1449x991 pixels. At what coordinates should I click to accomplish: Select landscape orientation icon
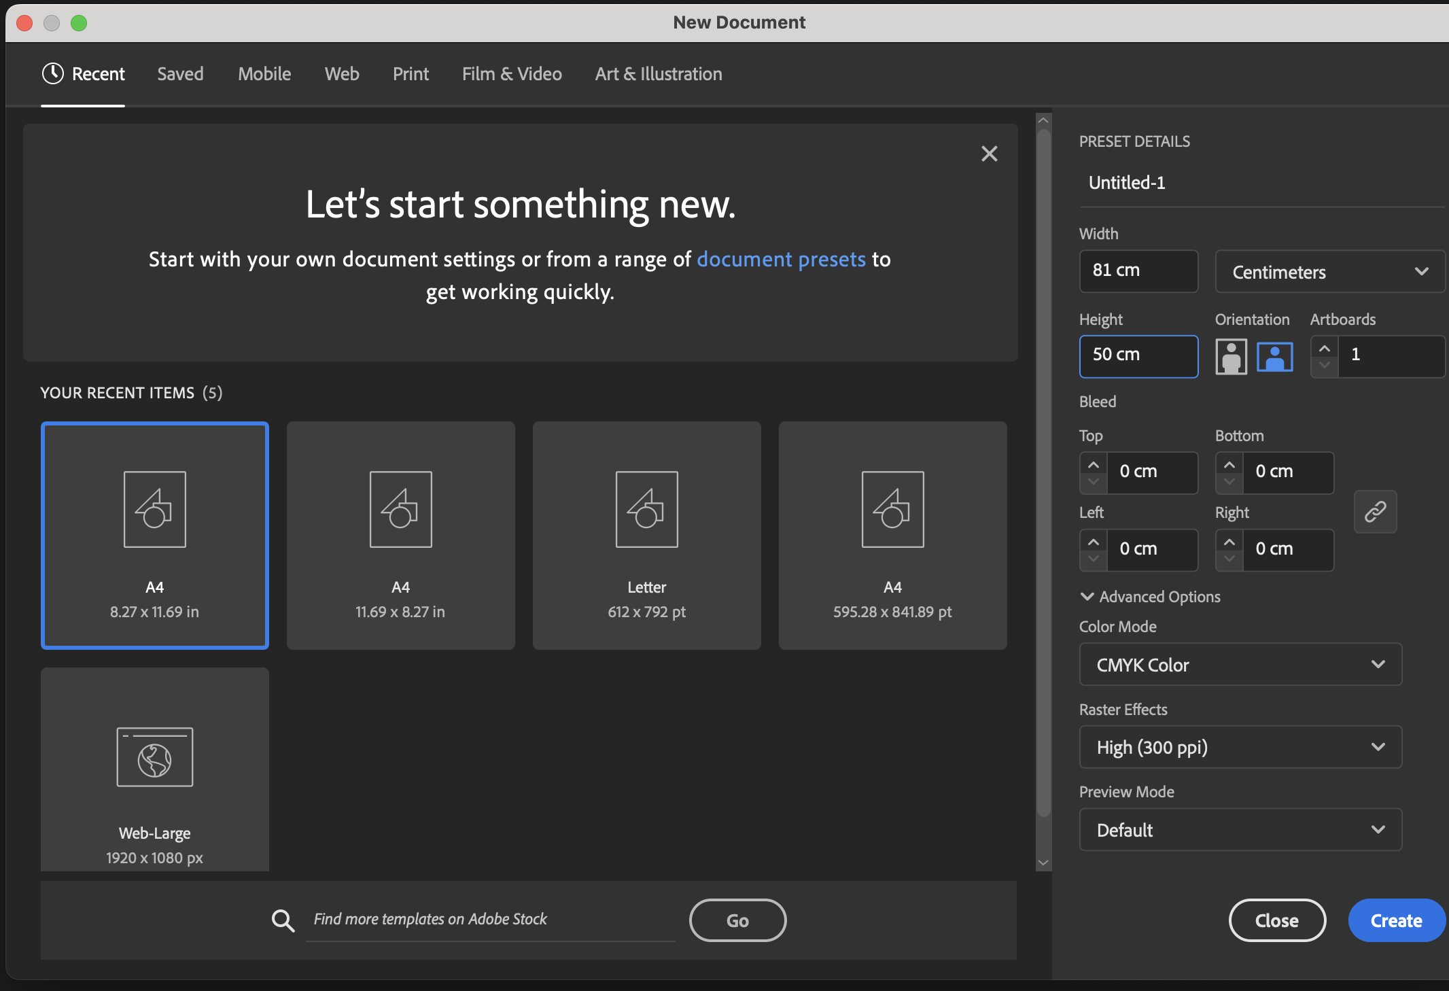(1274, 357)
